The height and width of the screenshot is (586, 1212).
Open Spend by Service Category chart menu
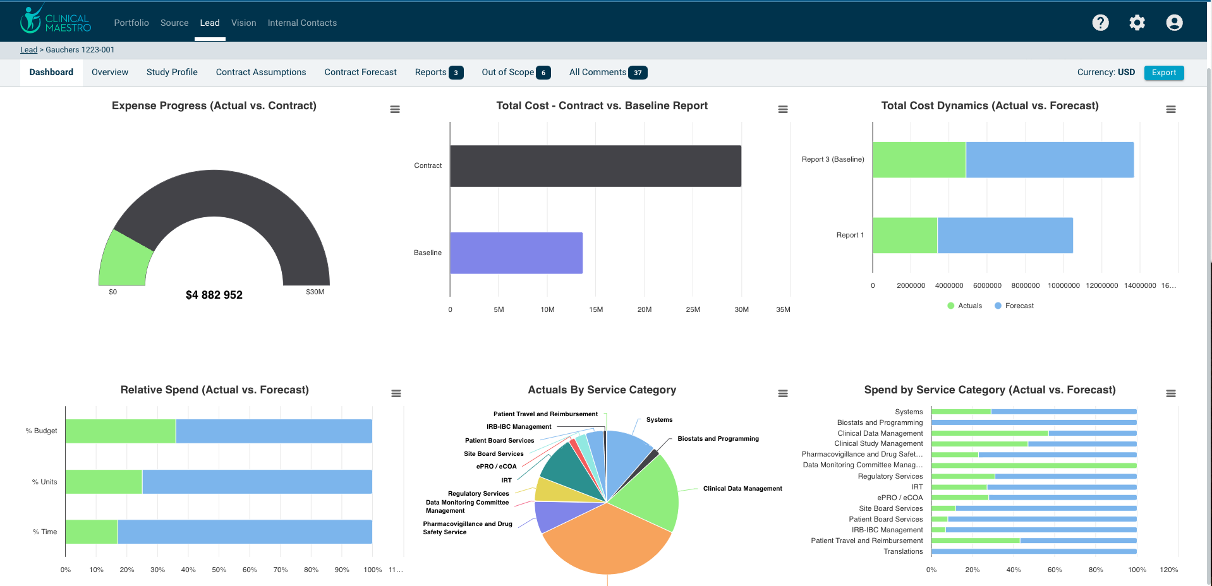pos(1170,393)
